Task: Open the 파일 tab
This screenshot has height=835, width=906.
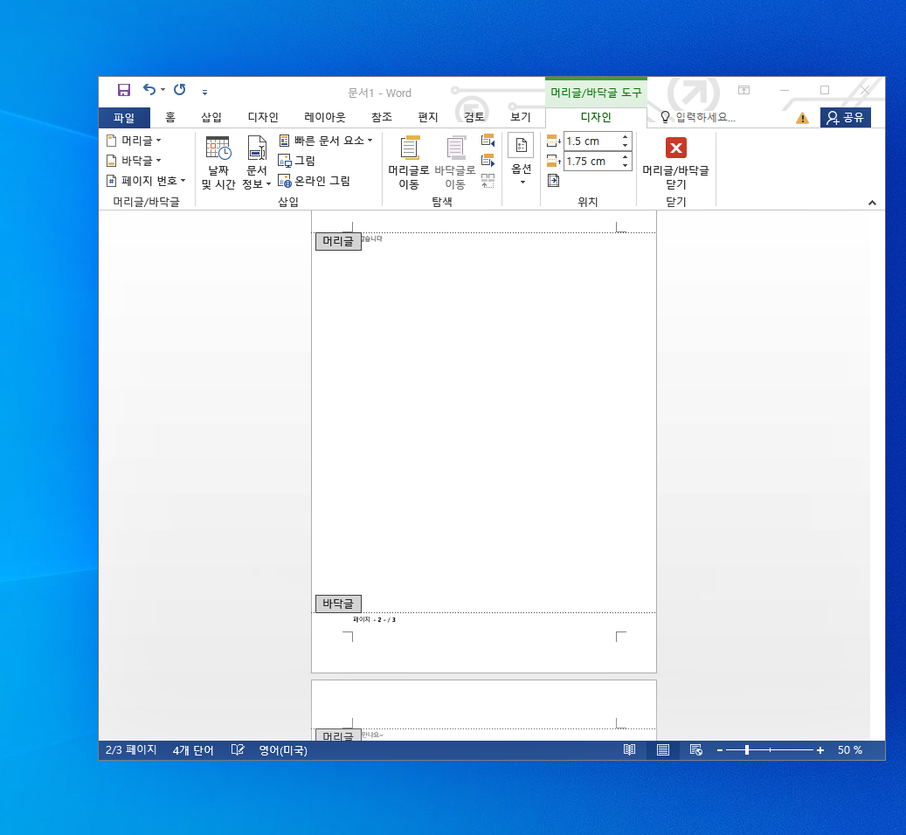Action: (124, 118)
